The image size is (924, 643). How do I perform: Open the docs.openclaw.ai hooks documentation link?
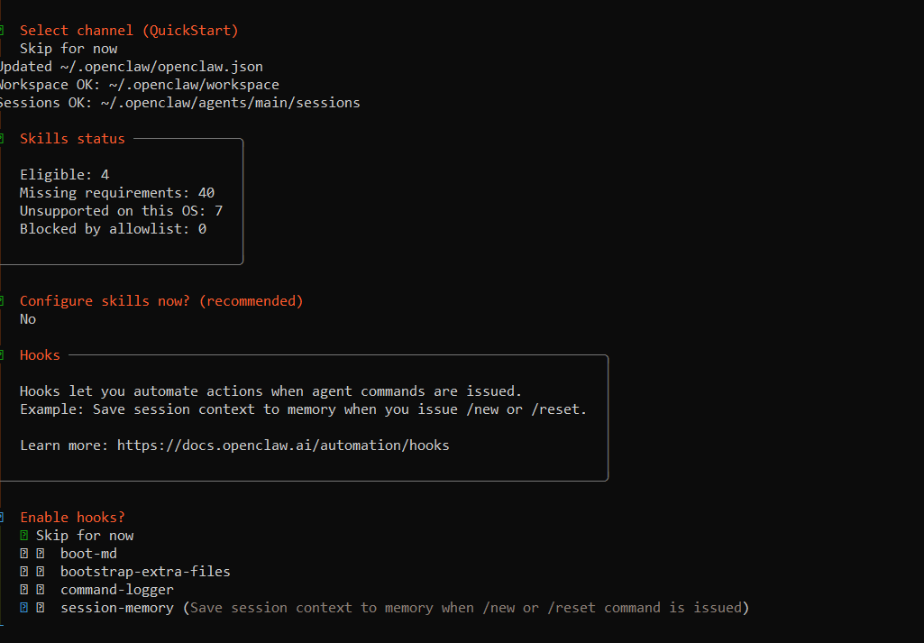(x=283, y=446)
